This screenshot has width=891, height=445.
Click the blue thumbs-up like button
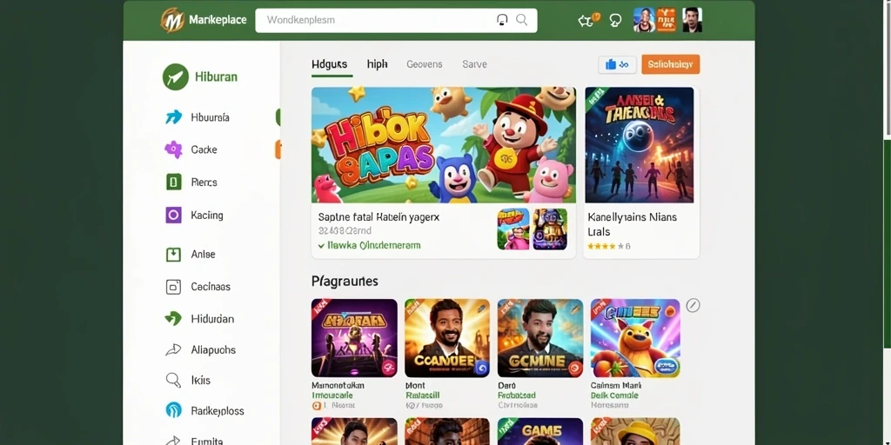[x=617, y=64]
